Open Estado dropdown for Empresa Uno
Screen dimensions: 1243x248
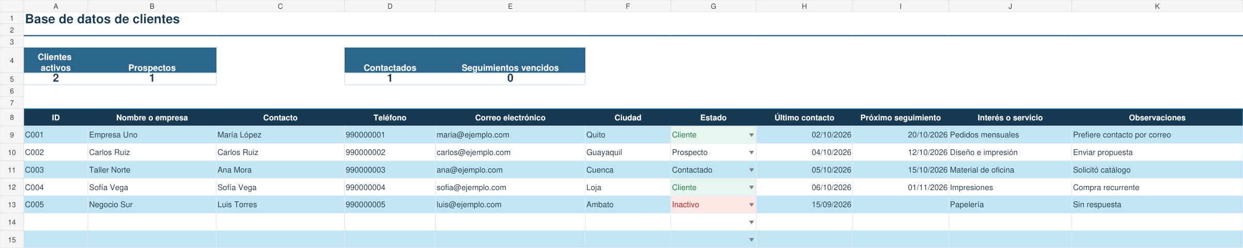point(751,135)
